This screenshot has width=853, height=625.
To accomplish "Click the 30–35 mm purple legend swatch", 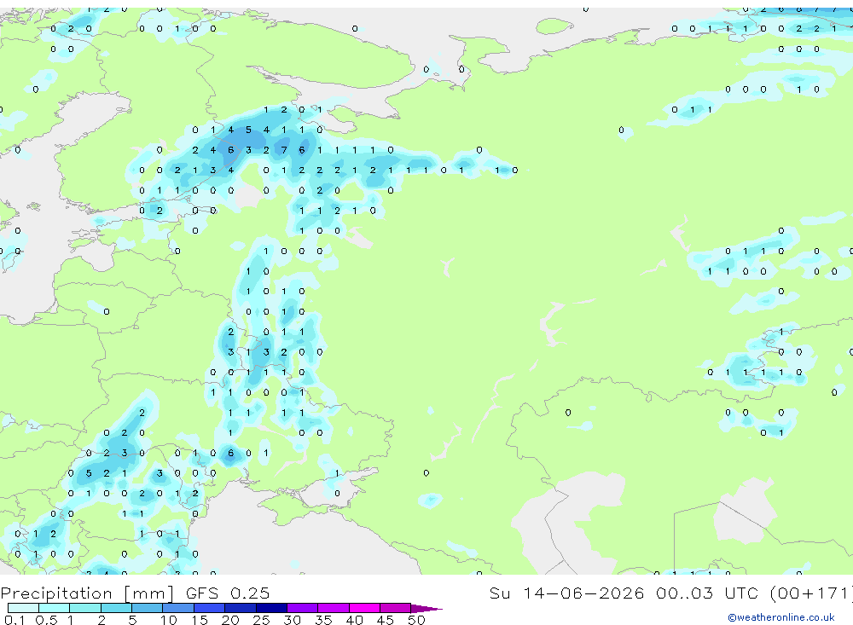I will (303, 608).
